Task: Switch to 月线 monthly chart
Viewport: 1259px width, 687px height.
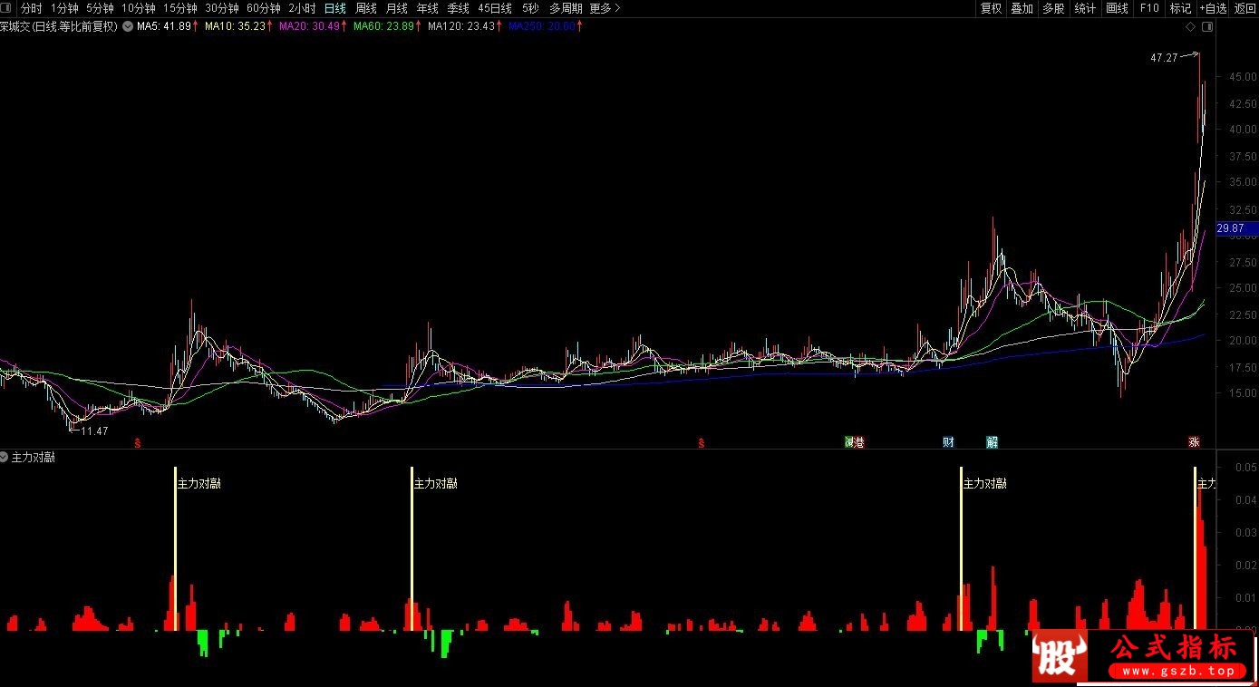Action: click(x=397, y=8)
